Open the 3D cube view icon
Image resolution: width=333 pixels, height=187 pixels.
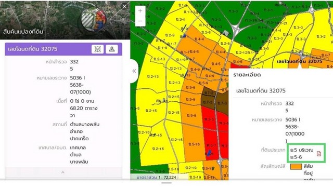coord(97,49)
